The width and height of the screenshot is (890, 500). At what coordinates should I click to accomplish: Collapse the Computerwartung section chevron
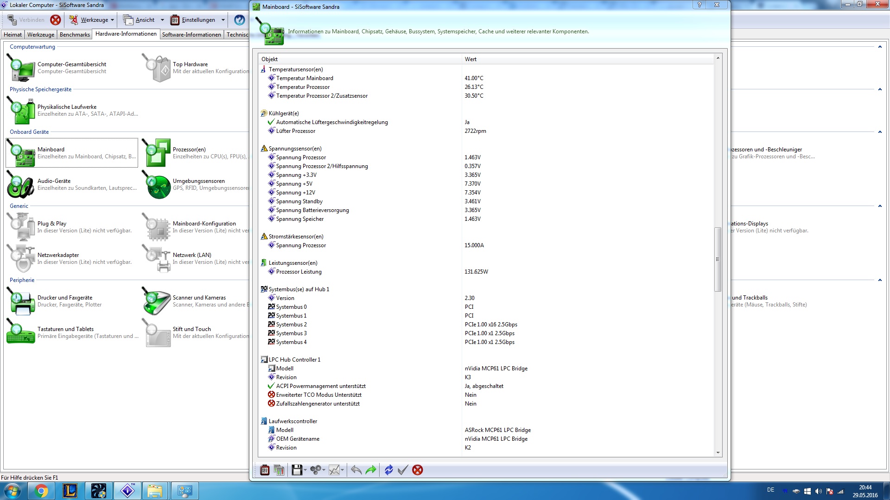click(879, 47)
